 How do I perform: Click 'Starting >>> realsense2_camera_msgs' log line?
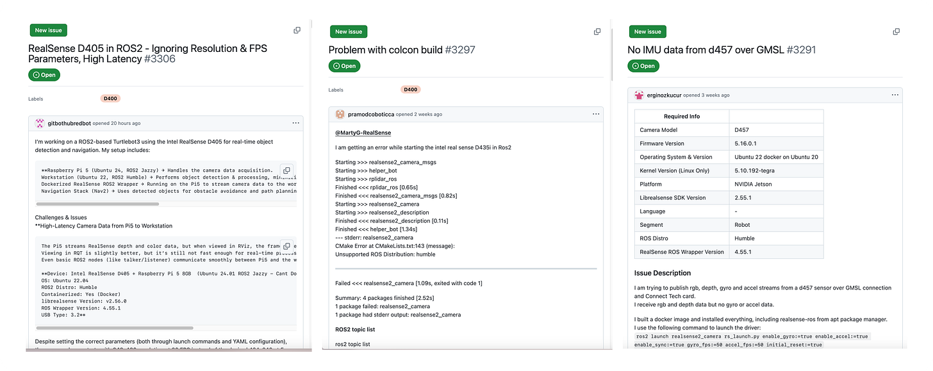386,162
